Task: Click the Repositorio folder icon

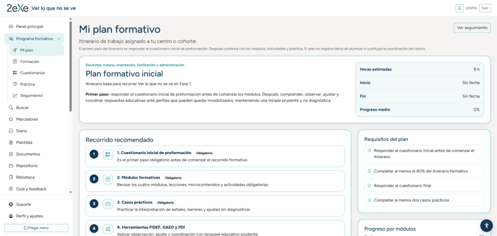Action: tap(11, 165)
